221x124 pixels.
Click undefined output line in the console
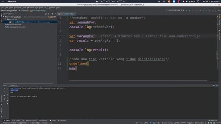[x=14, y=90]
